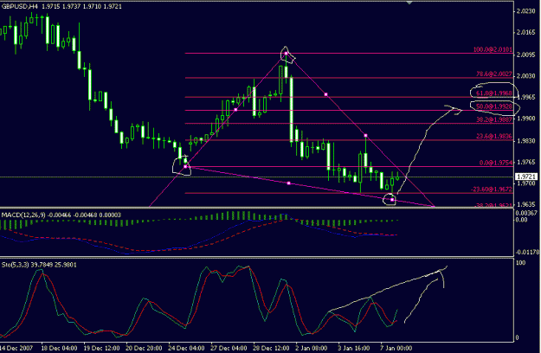Click the 1.9635 price axis label
This screenshot has height=353, width=541.
coord(525,204)
